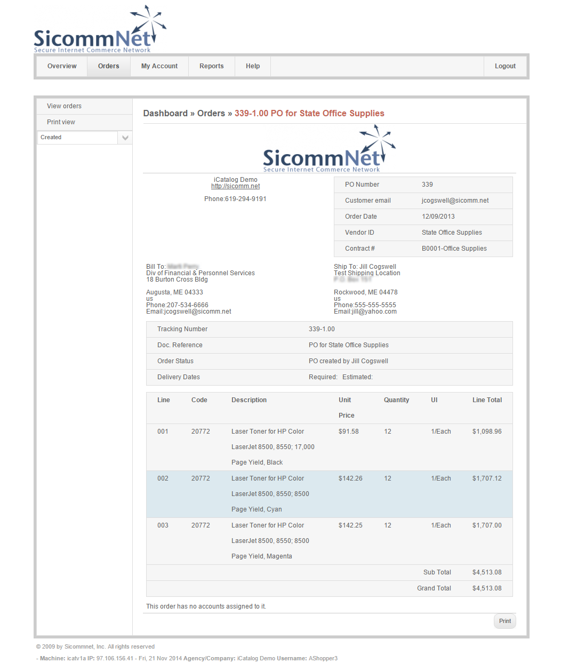Click the Line Total column header

[487, 400]
